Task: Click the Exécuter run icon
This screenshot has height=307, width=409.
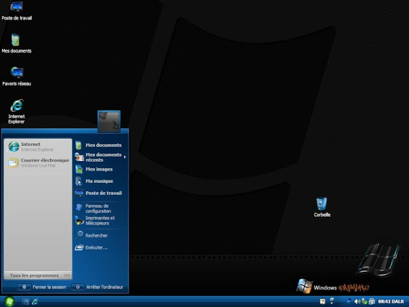Action: pos(79,248)
